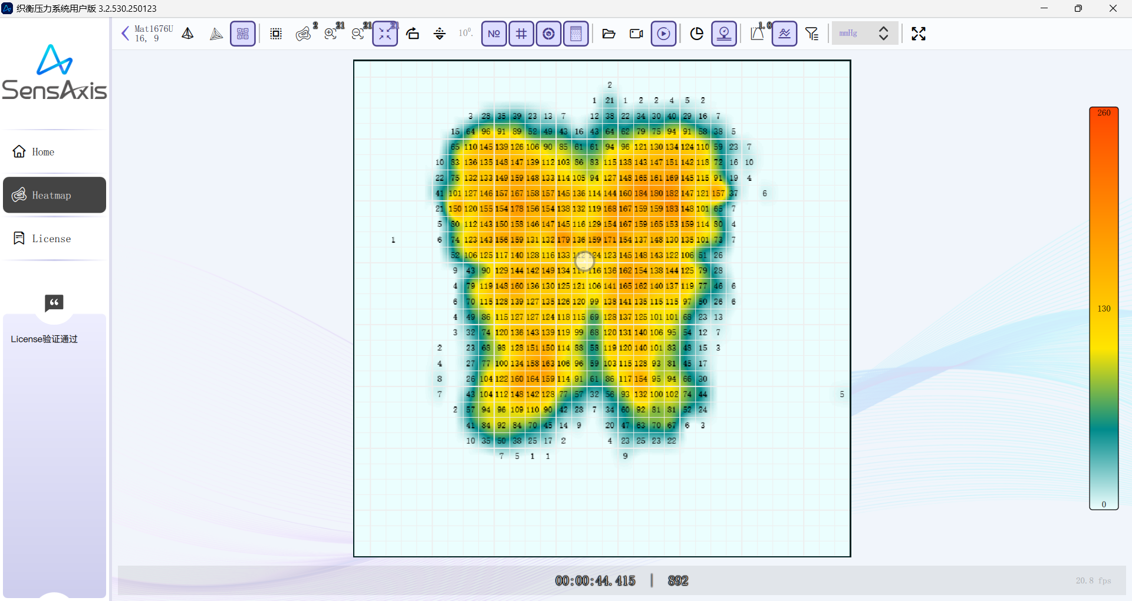Click the rotate view icon

tap(413, 34)
